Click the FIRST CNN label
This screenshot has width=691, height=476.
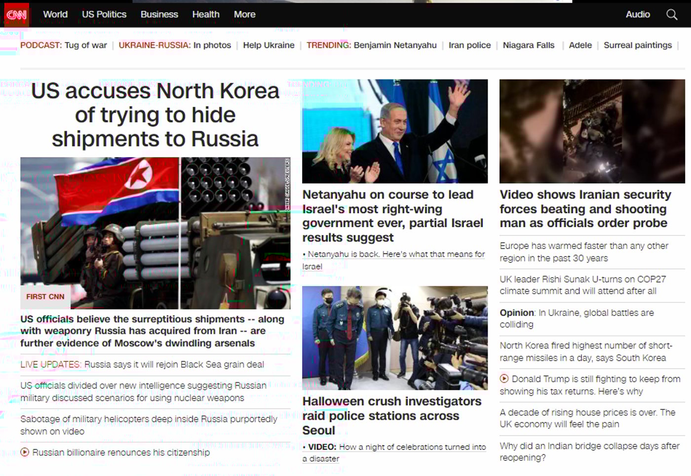pyautogui.click(x=45, y=296)
